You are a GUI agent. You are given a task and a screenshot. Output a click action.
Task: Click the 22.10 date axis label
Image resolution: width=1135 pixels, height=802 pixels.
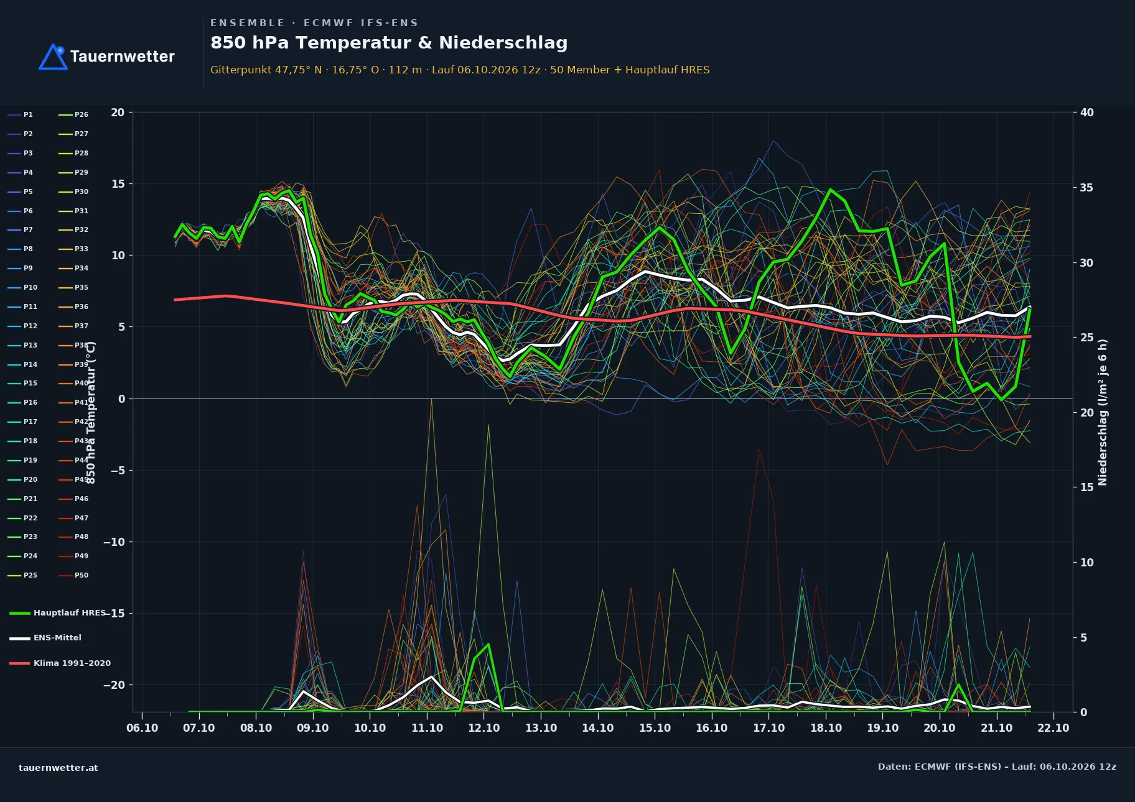[x=1053, y=728]
